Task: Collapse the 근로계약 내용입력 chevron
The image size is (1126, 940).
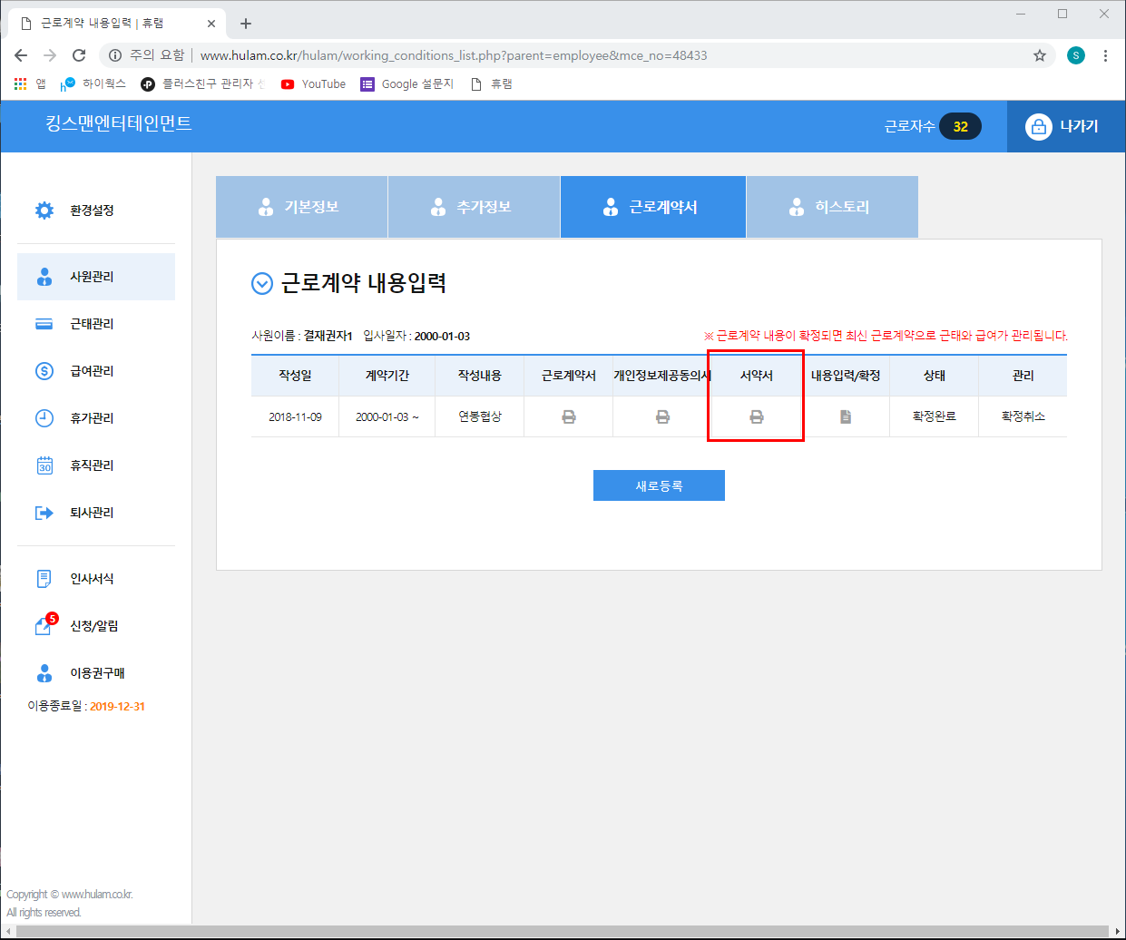Action: pyautogui.click(x=261, y=284)
